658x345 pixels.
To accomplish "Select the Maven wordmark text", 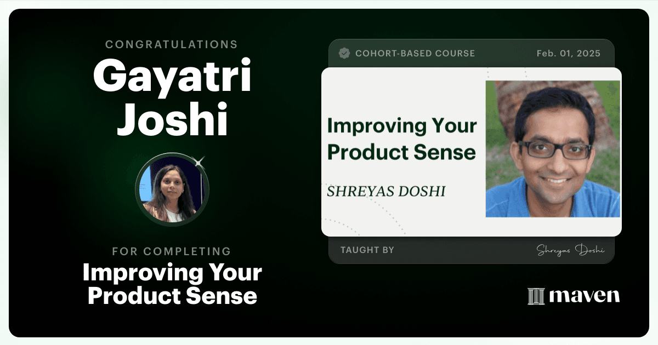I will point(584,296).
